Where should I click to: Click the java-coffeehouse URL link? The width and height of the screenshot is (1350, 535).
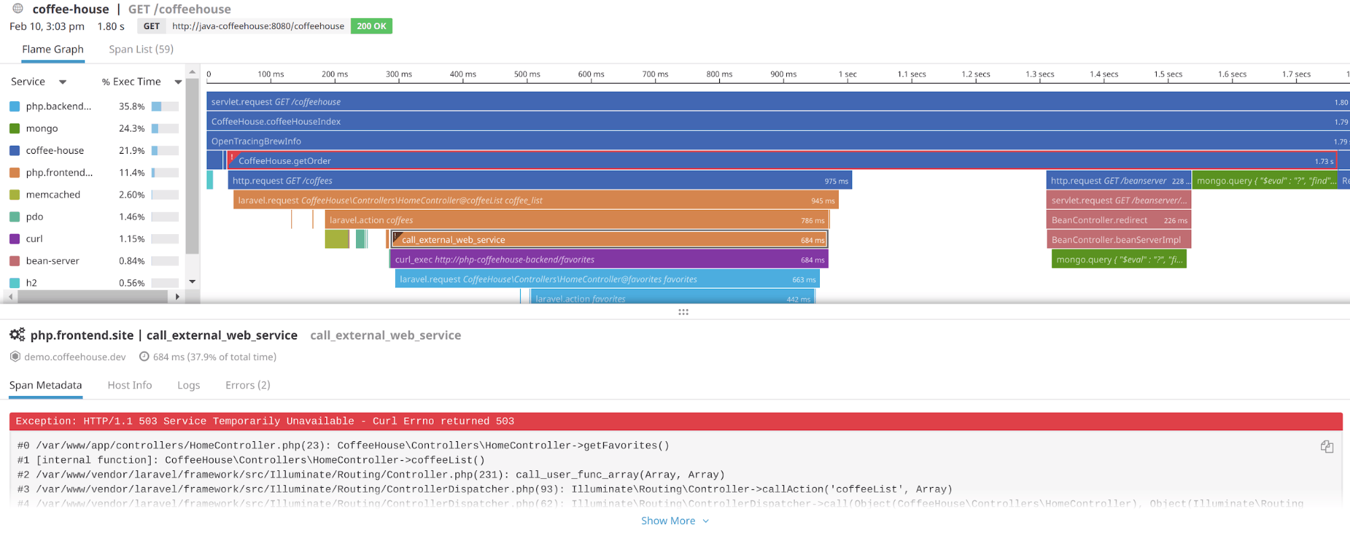tap(258, 26)
